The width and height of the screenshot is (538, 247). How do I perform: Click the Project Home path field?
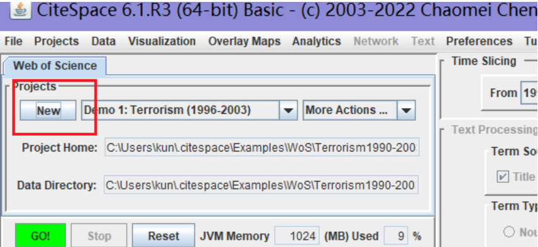(262, 148)
